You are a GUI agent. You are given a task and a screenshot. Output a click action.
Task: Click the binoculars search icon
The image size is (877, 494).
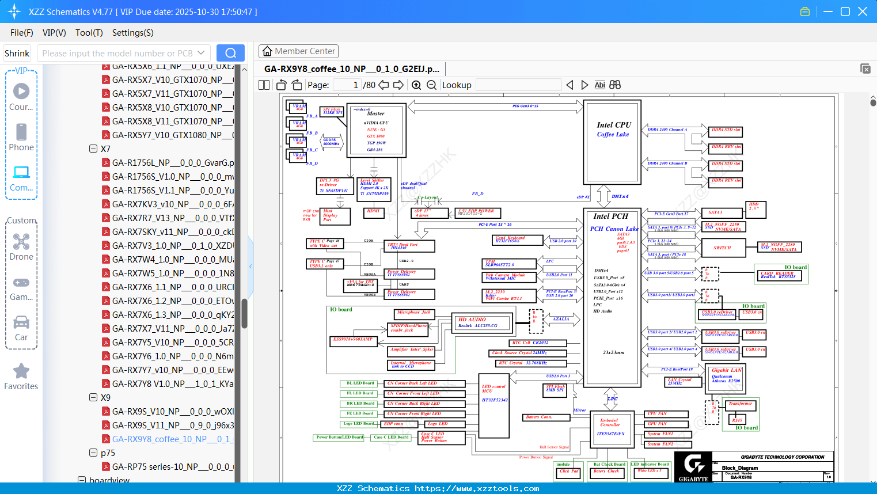[x=615, y=85]
